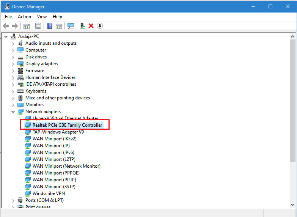This screenshot has width=297, height=217.
Task: Click the Azdaja-PC computer root icon
Action: coord(13,36)
